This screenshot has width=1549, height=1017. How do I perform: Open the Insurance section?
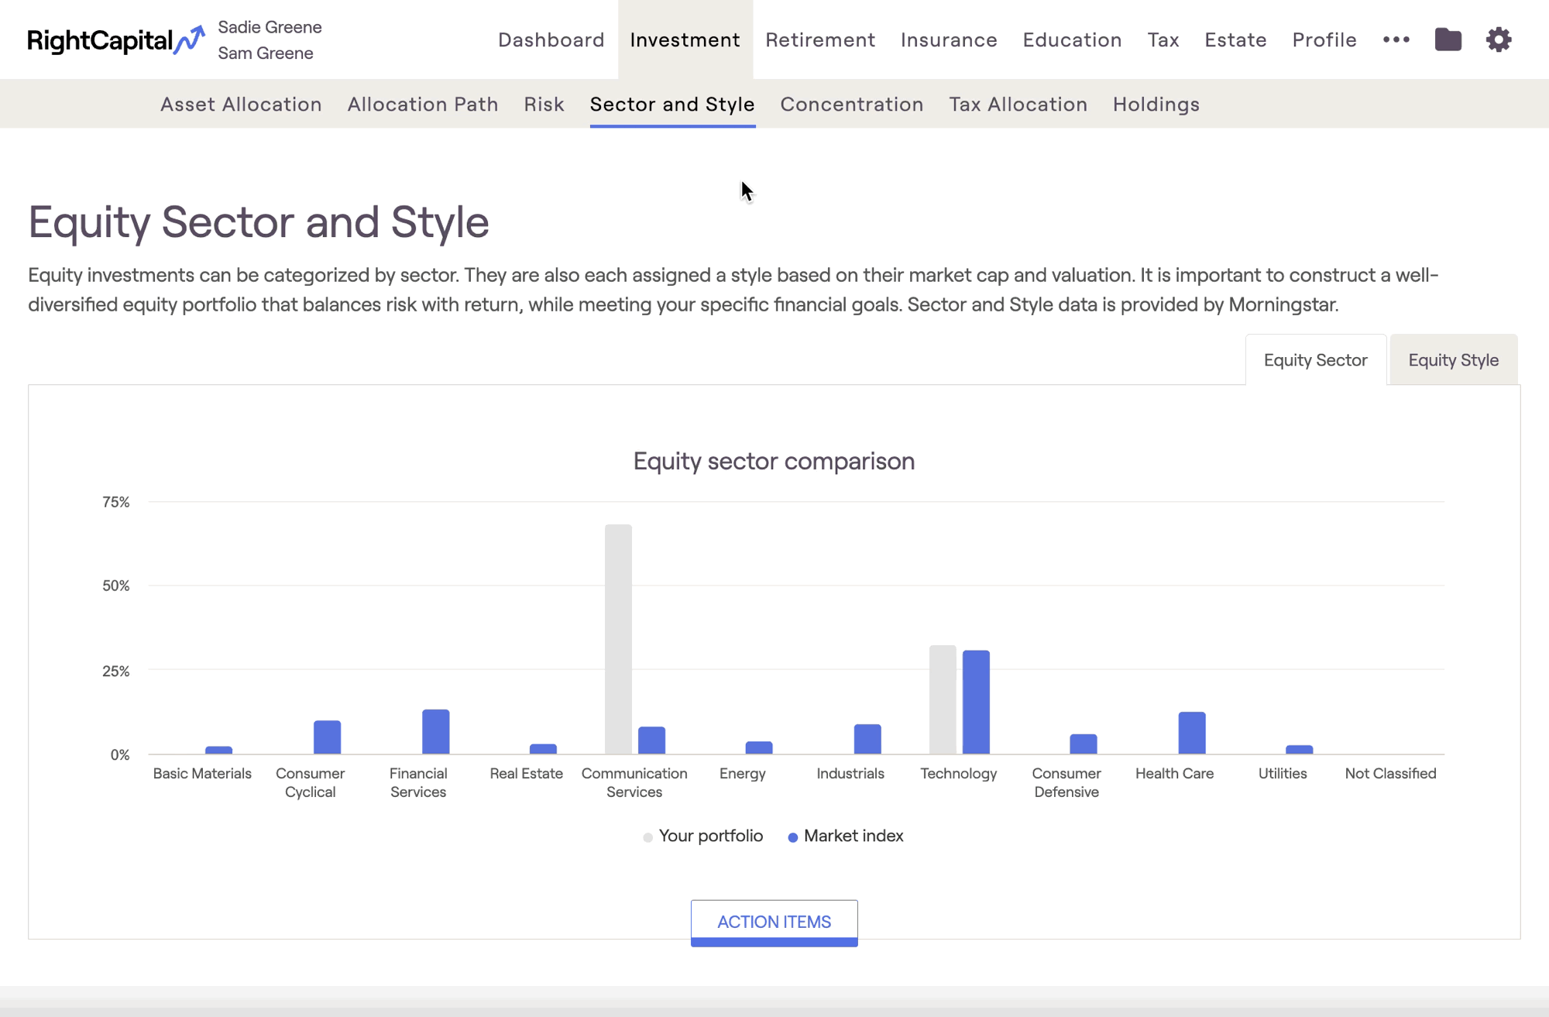click(949, 40)
